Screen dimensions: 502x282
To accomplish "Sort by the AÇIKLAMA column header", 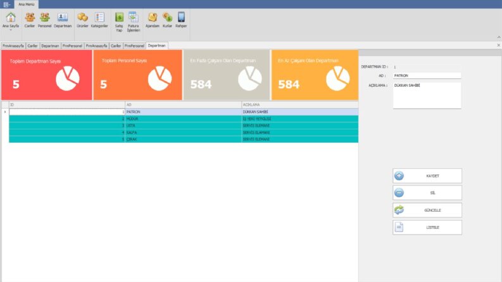I will pyautogui.click(x=299, y=104).
